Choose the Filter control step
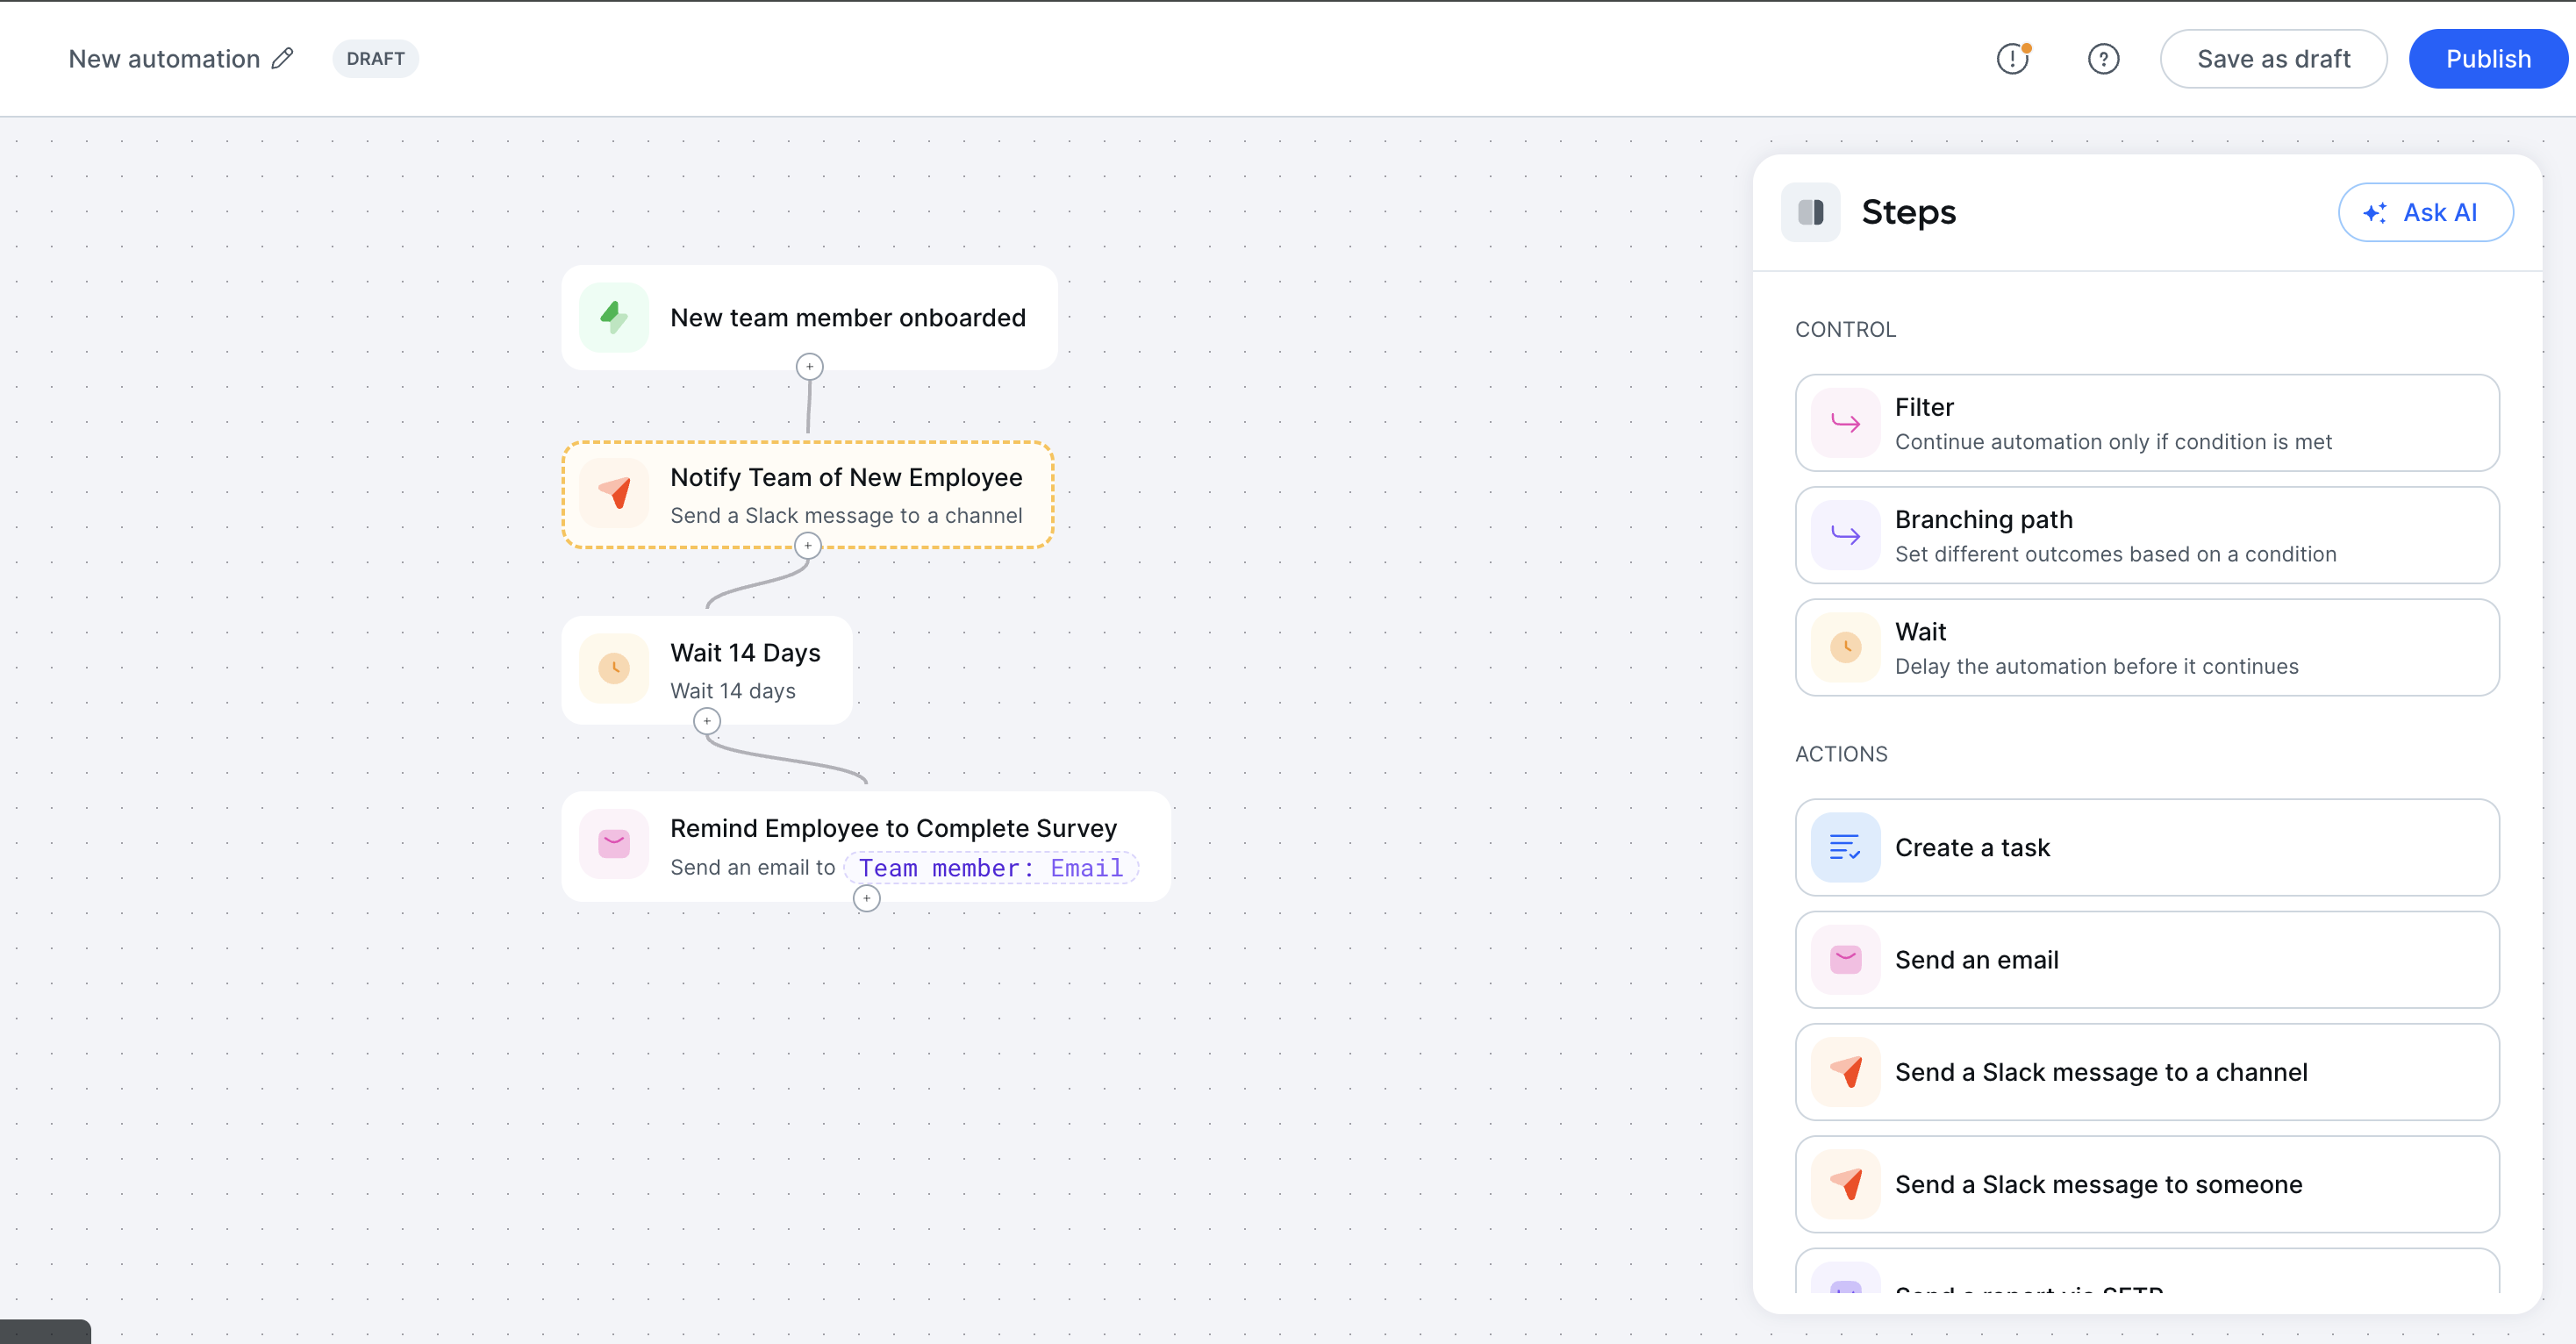This screenshot has height=1344, width=2576. point(2147,423)
